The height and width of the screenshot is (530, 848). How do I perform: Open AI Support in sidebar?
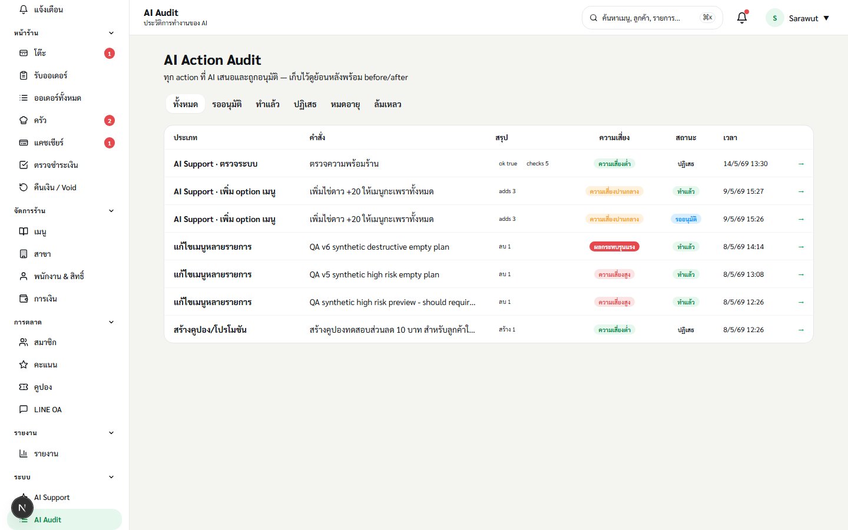pos(64,498)
